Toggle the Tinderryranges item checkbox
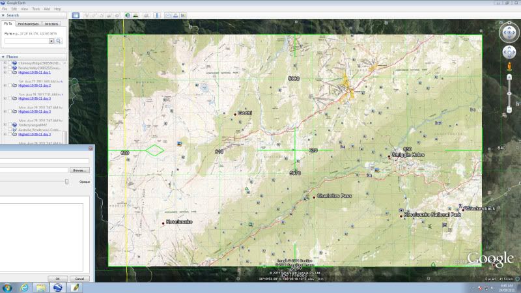521x293 pixels. point(10,125)
